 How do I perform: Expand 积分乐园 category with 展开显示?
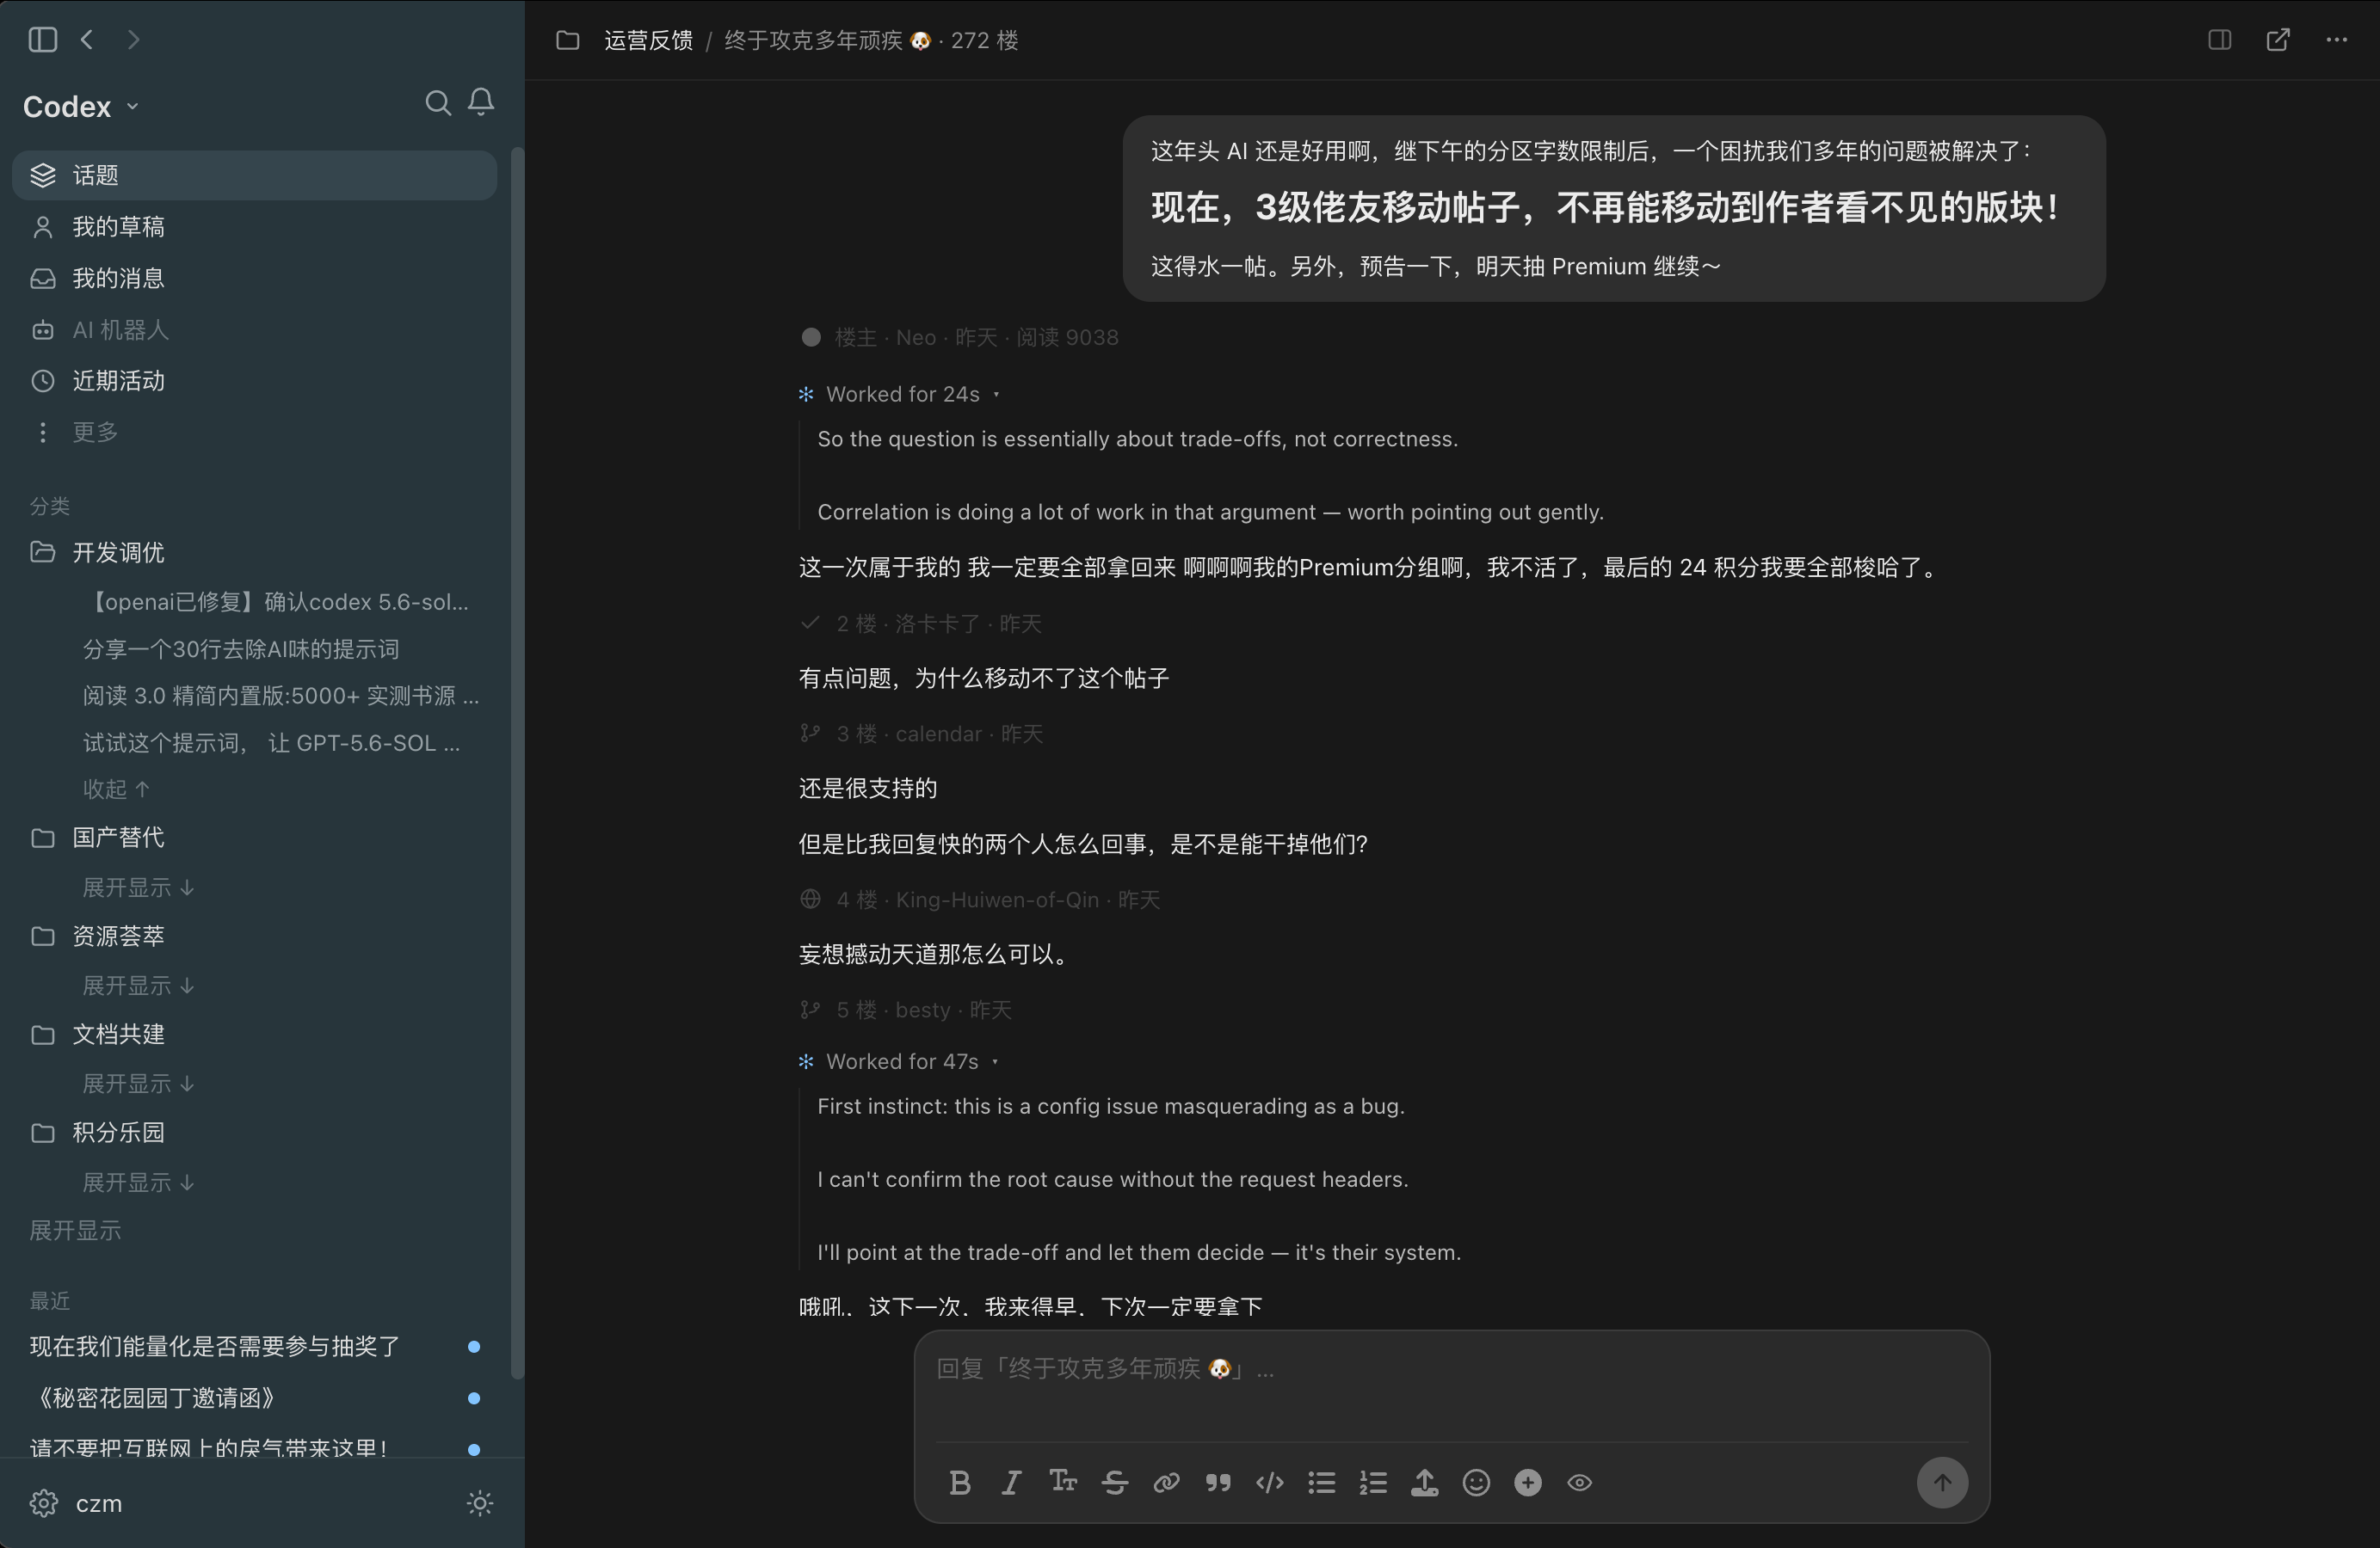138,1182
